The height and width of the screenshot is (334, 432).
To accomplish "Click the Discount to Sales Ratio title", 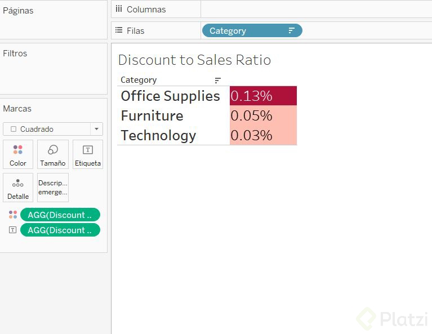I will (194, 60).
